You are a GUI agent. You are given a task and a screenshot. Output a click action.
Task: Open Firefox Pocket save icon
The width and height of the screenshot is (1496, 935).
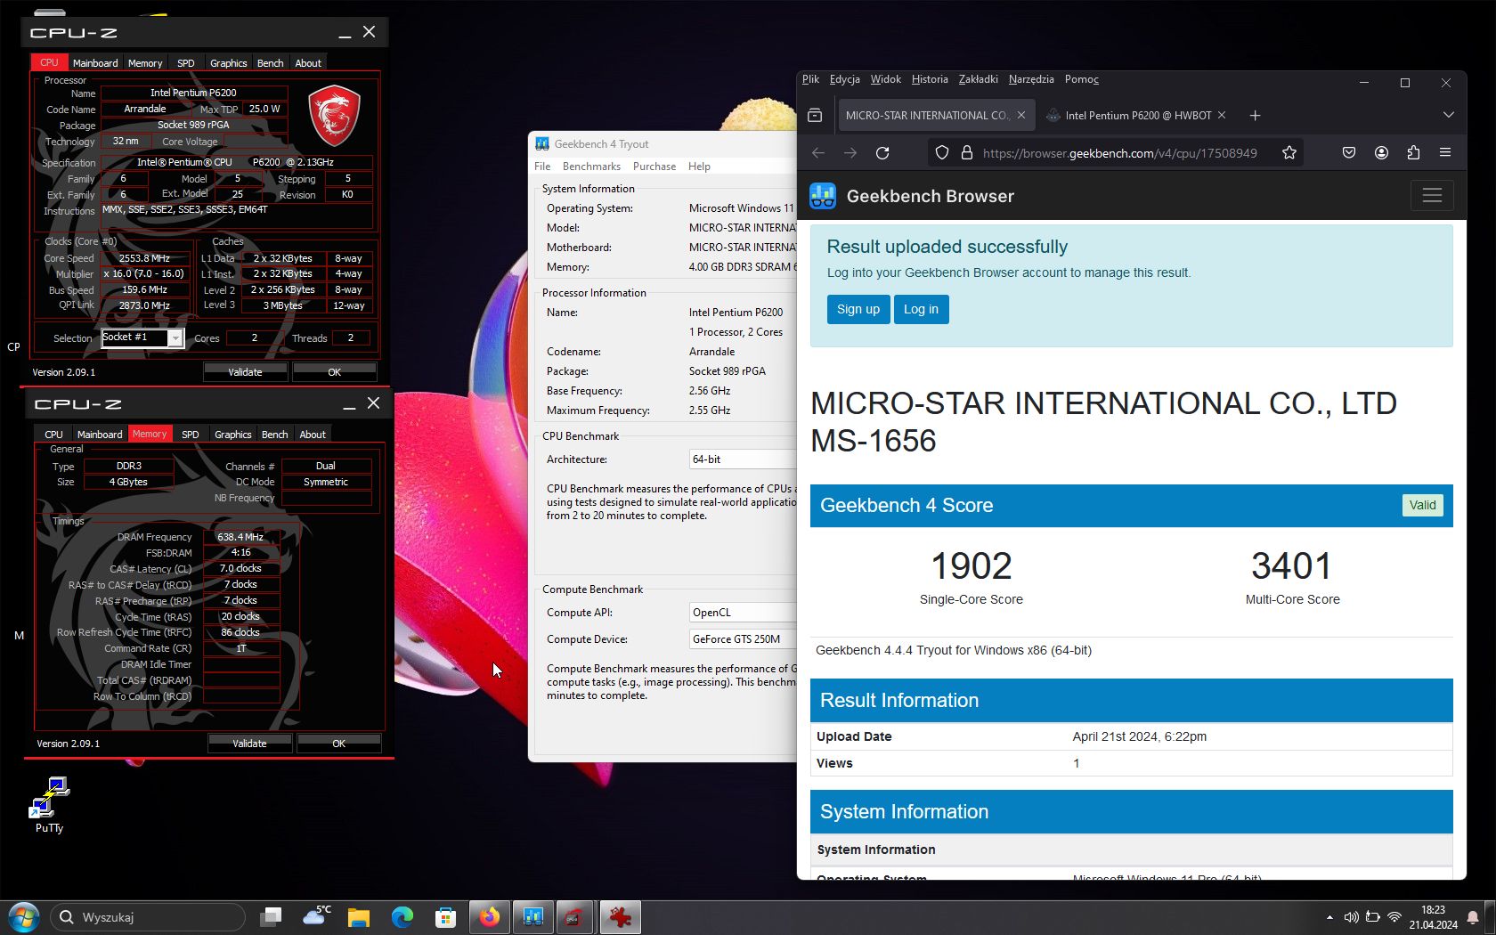pos(1349,153)
